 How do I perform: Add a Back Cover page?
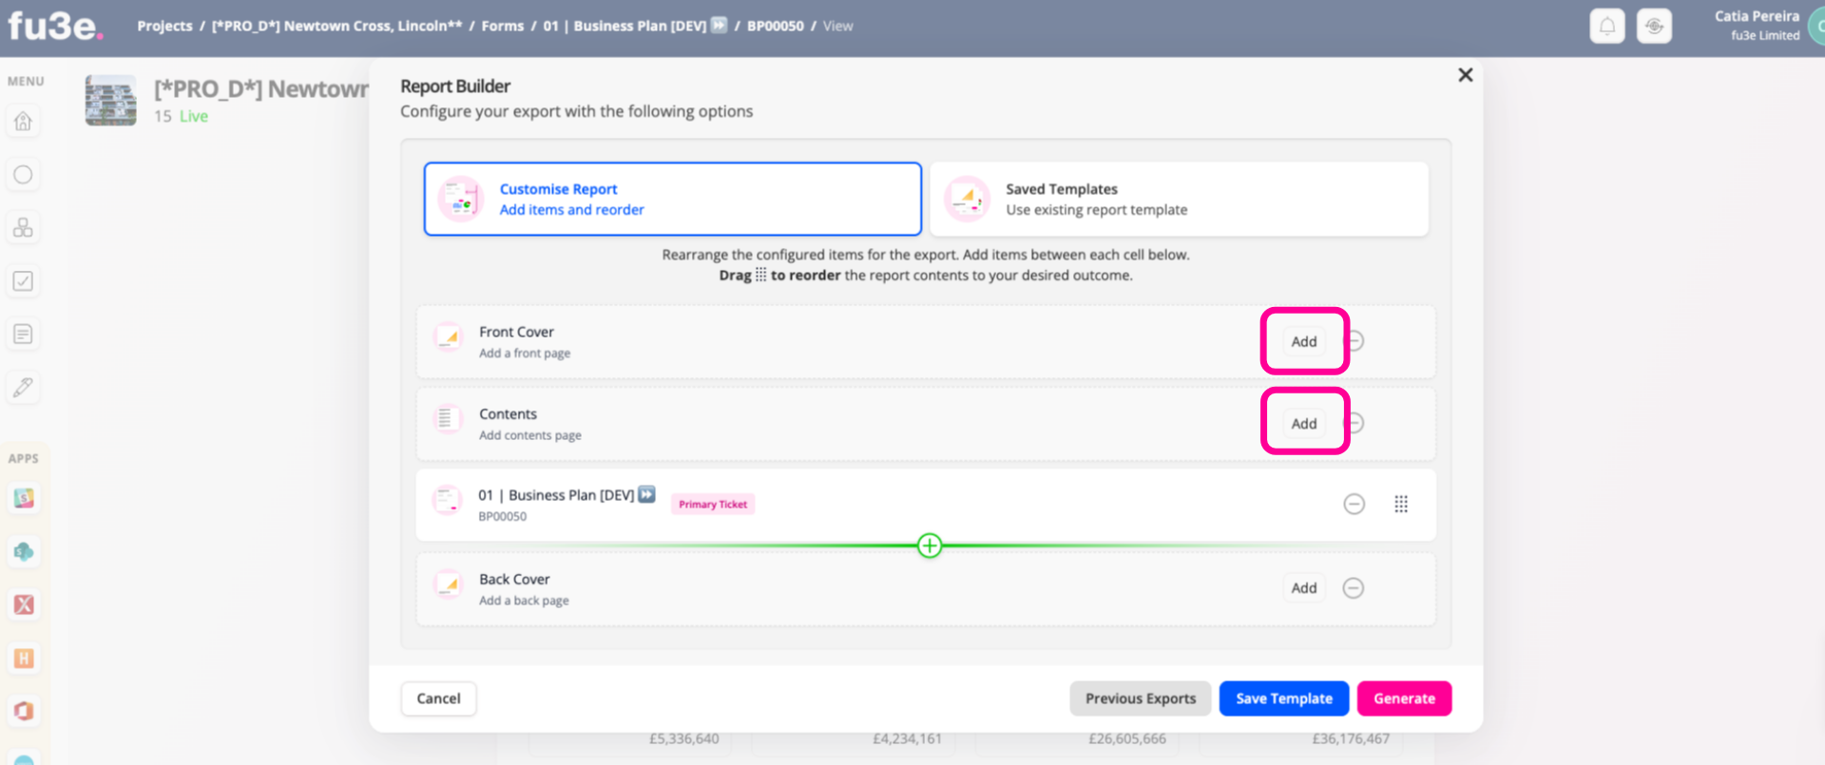1304,588
